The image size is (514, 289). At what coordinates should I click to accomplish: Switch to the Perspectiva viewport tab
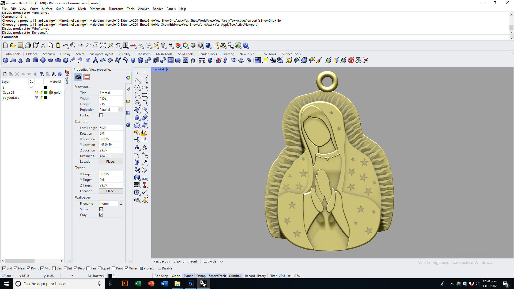(x=161, y=261)
